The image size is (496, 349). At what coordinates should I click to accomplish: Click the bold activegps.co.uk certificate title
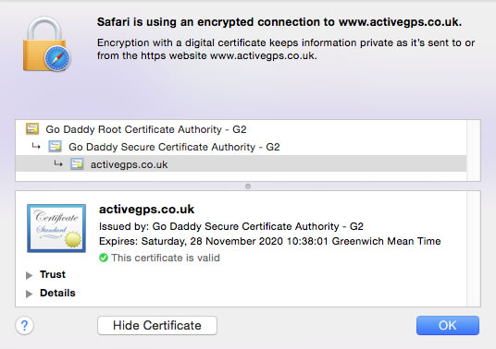tap(146, 210)
